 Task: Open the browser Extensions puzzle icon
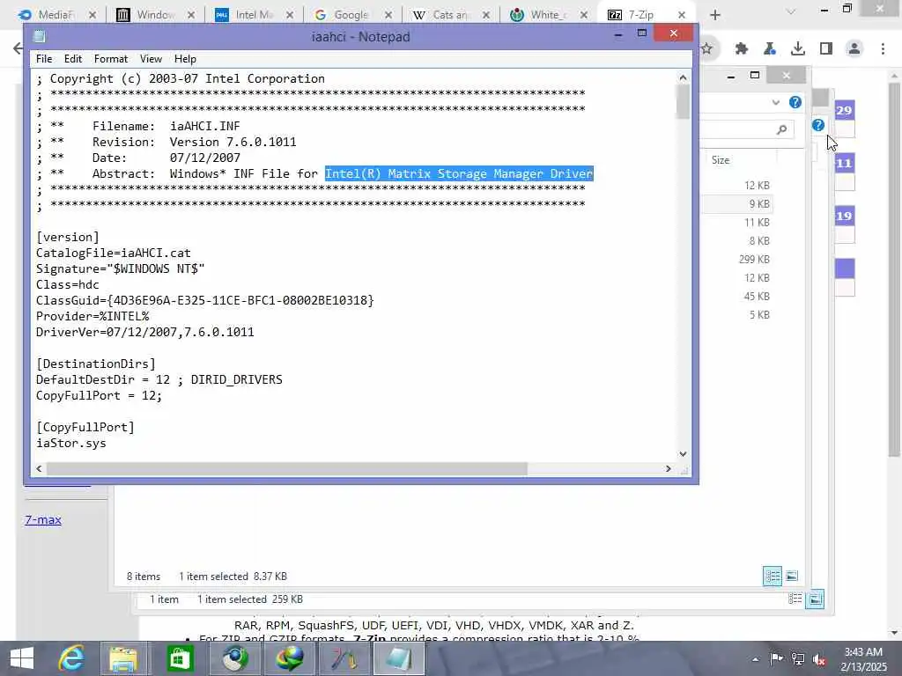(x=742, y=49)
